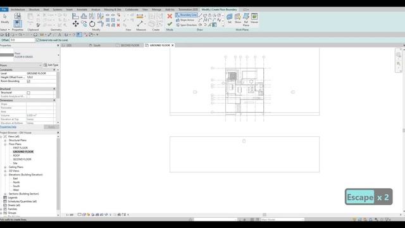Click the Edit Type button
Screen dimensions: 405x228
tap(51, 65)
